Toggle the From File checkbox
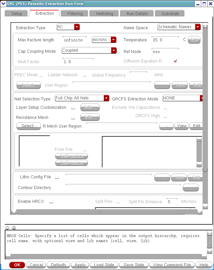Image resolution: width=214 pixels, height=270 pixels. coord(85,150)
